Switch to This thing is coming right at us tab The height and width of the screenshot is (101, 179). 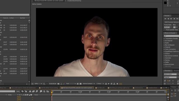(119, 88)
